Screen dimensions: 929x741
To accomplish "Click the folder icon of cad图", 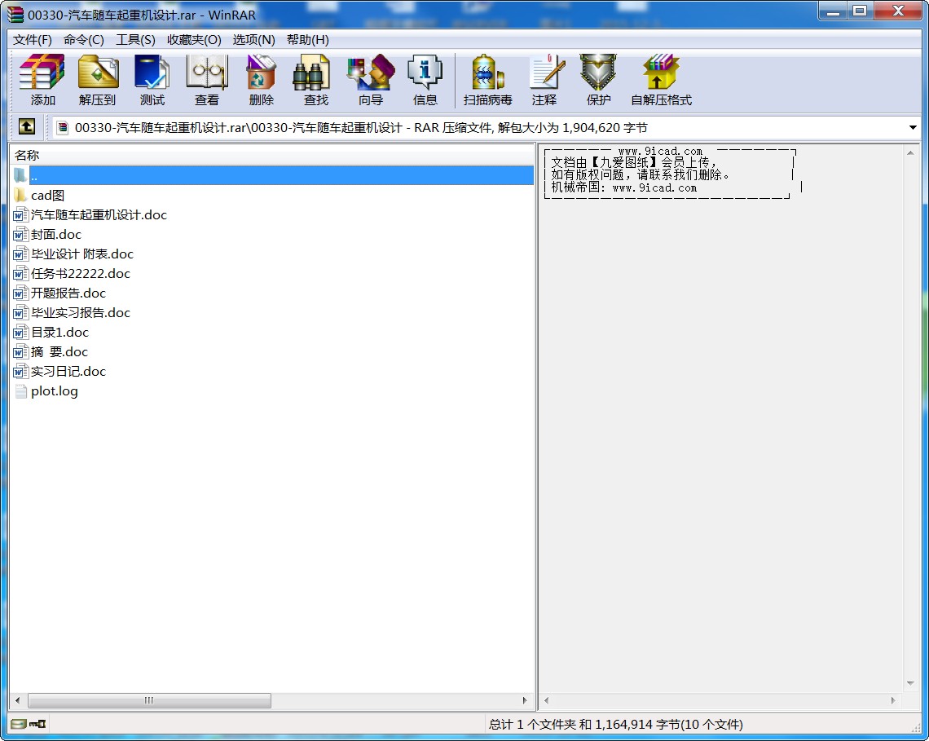I will tap(20, 195).
